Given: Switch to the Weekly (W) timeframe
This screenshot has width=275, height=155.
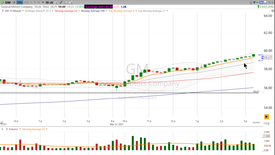Looking at the screenshot, I should point(39,3).
